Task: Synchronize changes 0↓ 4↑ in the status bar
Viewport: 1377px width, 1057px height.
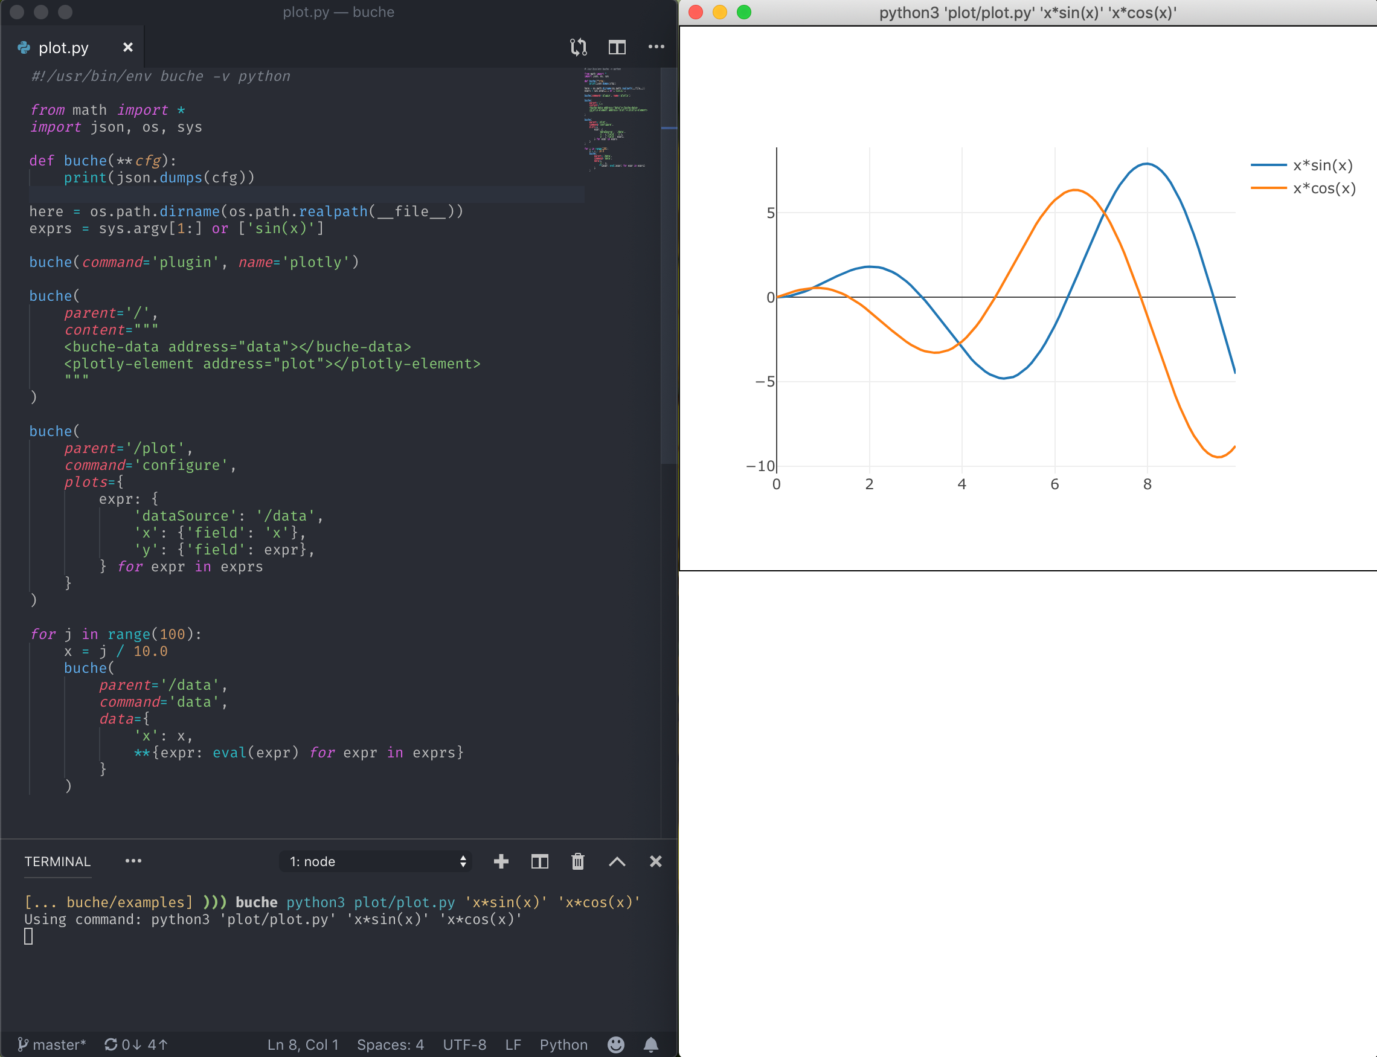Action: point(136,1044)
